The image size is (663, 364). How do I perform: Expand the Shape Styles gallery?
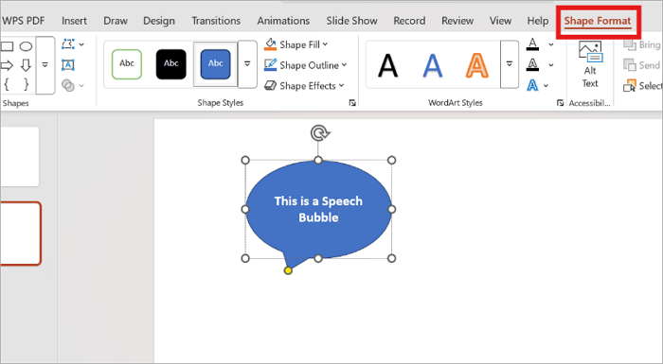coord(247,64)
